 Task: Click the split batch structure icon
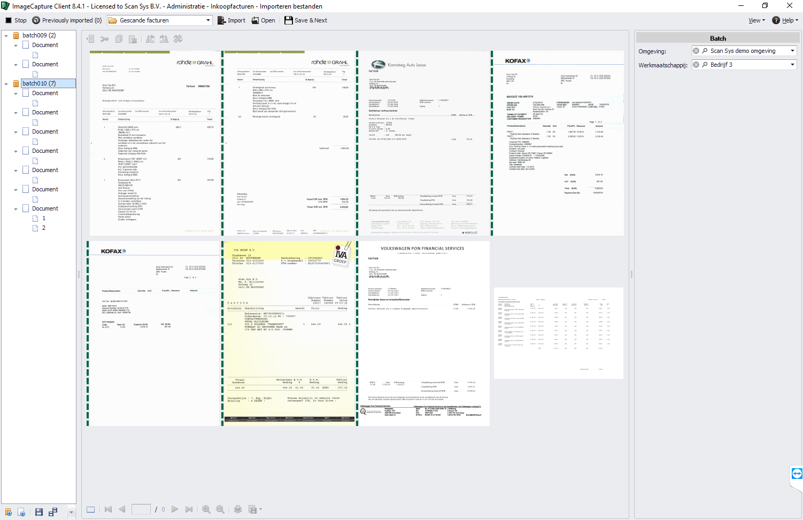[x=53, y=512]
